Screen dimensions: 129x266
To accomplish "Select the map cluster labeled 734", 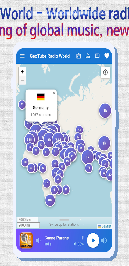I will pyautogui.click(x=58, y=140).
